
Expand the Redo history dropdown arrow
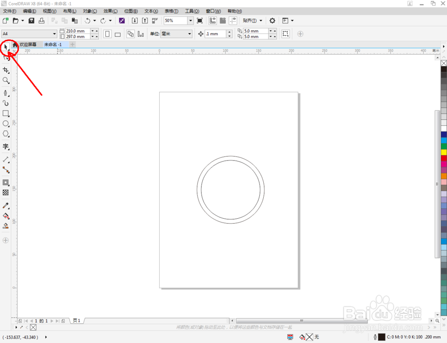click(110, 21)
